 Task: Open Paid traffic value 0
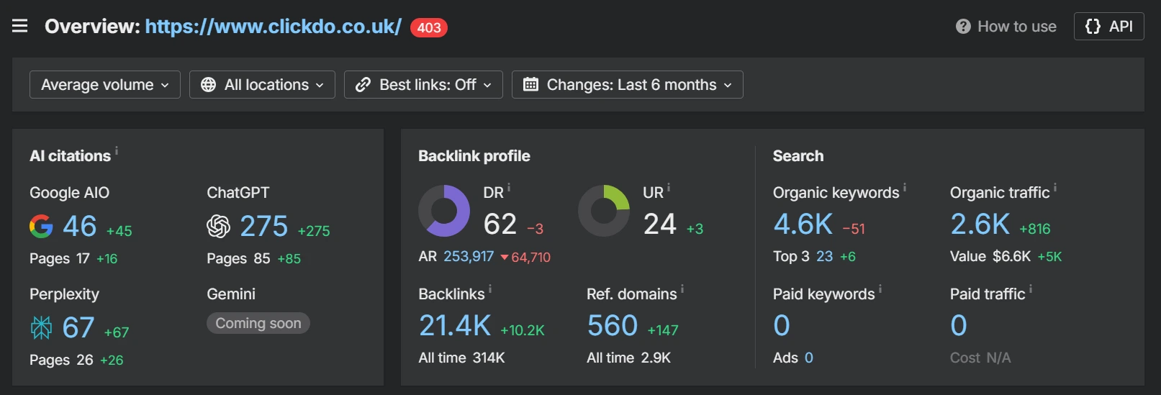coord(959,326)
